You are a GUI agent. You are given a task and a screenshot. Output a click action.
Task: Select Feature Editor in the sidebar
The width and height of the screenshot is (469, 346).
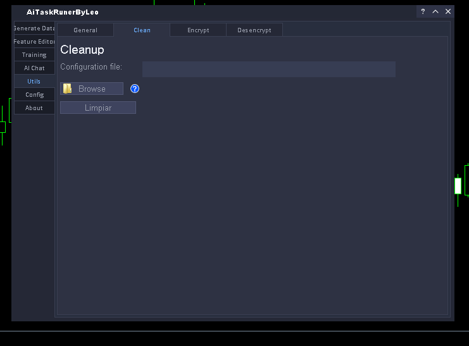click(34, 42)
